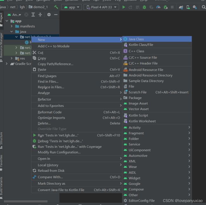Select Sample Data Directory
The image size is (206, 205).
pos(157,81)
